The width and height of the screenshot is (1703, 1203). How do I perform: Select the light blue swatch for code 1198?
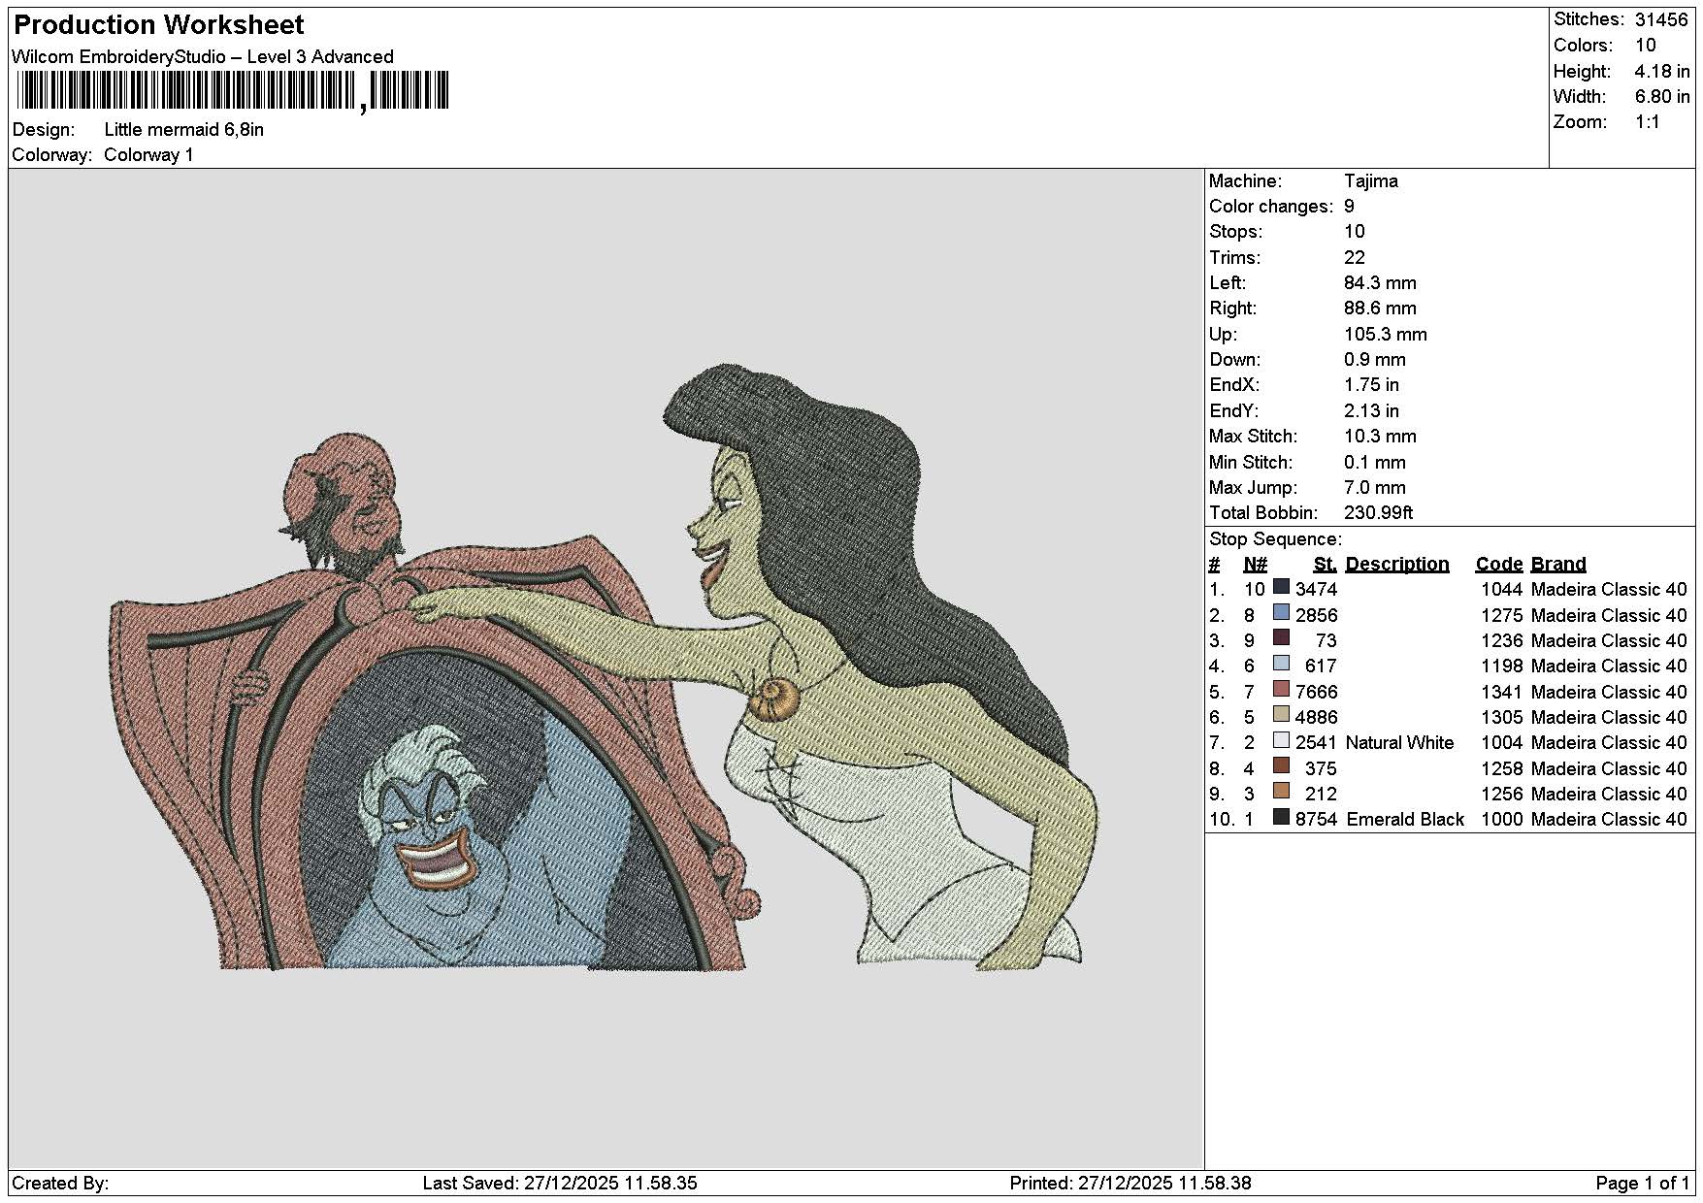pos(1281,664)
